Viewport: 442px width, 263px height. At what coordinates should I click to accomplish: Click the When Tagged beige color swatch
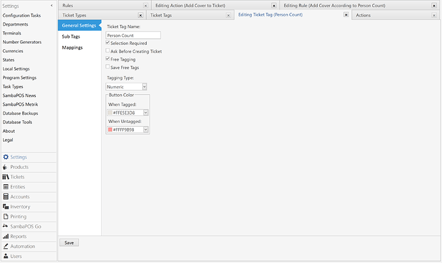[110, 113]
